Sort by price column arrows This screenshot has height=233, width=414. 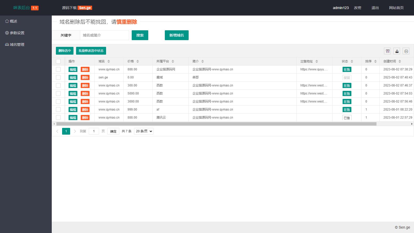[138, 61]
